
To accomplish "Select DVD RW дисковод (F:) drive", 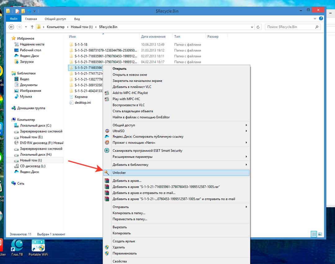I will pos(42,143).
